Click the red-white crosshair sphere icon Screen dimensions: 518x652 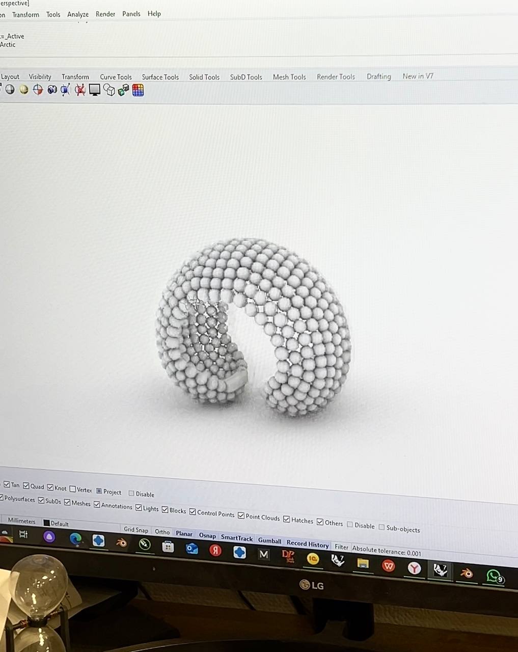[x=38, y=90]
